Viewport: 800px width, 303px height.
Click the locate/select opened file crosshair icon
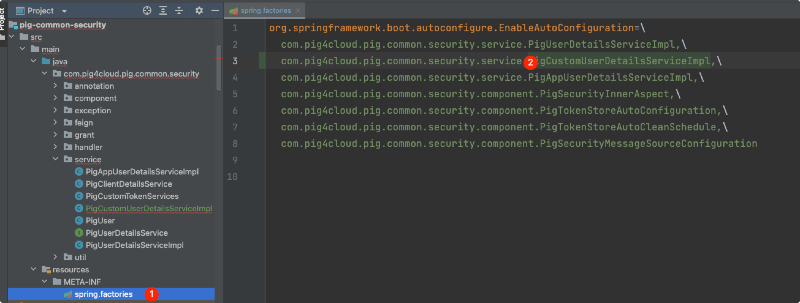[147, 10]
